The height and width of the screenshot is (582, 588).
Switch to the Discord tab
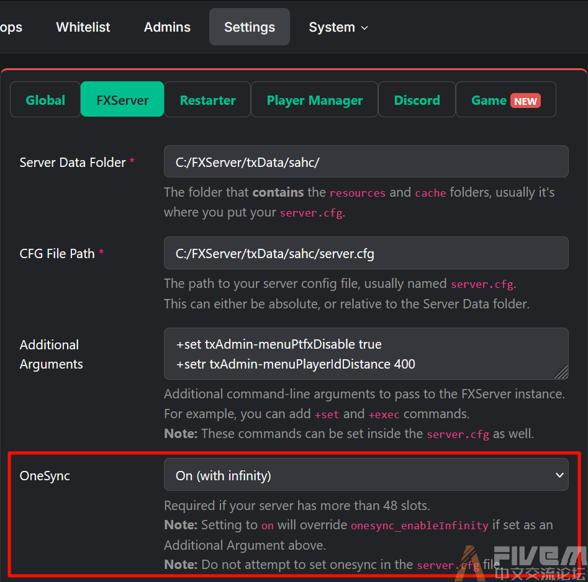tap(417, 100)
